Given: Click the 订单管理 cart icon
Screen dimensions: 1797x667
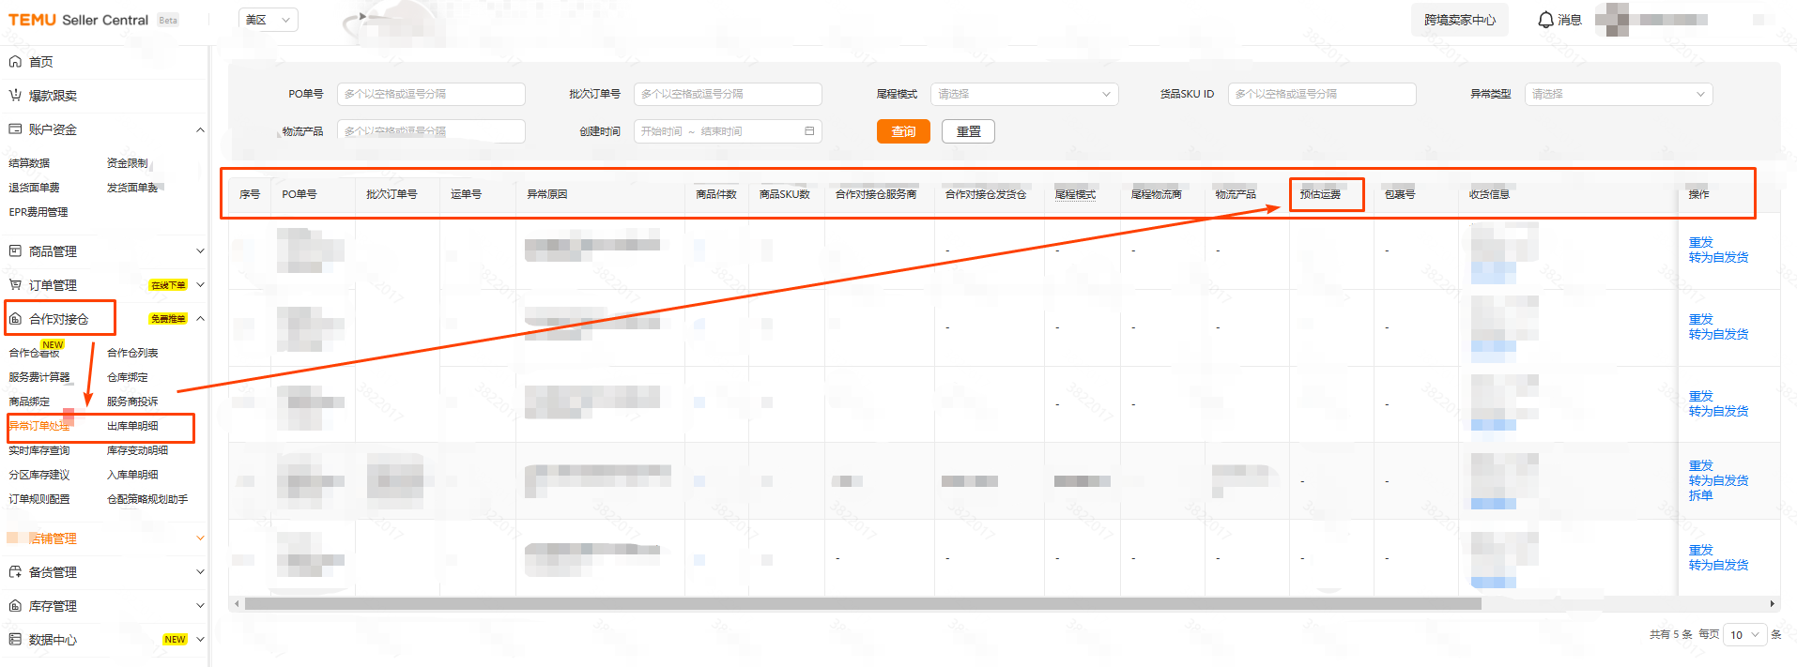Looking at the screenshot, I should pos(15,285).
